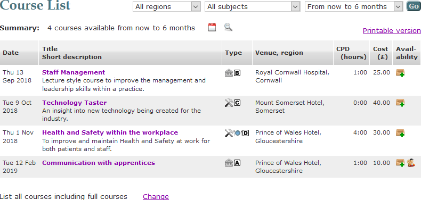Click lecture building icon in Staff Management row
The image size is (421, 200).
(229, 73)
